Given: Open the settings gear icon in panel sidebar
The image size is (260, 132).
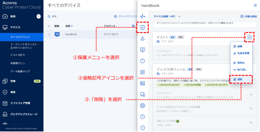Looking at the screenshot, I should tap(143, 106).
